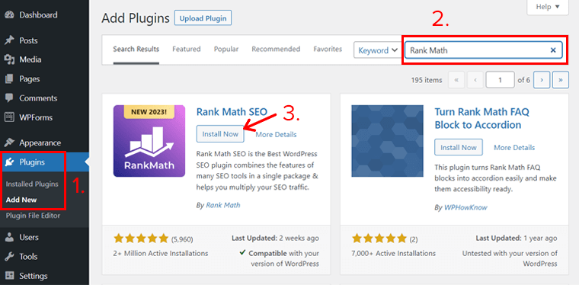Screen dimensions: 579x285
Task: Open Installed Plugins submenu item
Action: 32,184
